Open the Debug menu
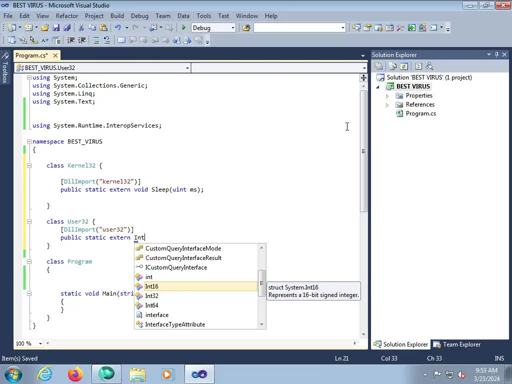Screen dimensions: 512x384 pos(139,15)
